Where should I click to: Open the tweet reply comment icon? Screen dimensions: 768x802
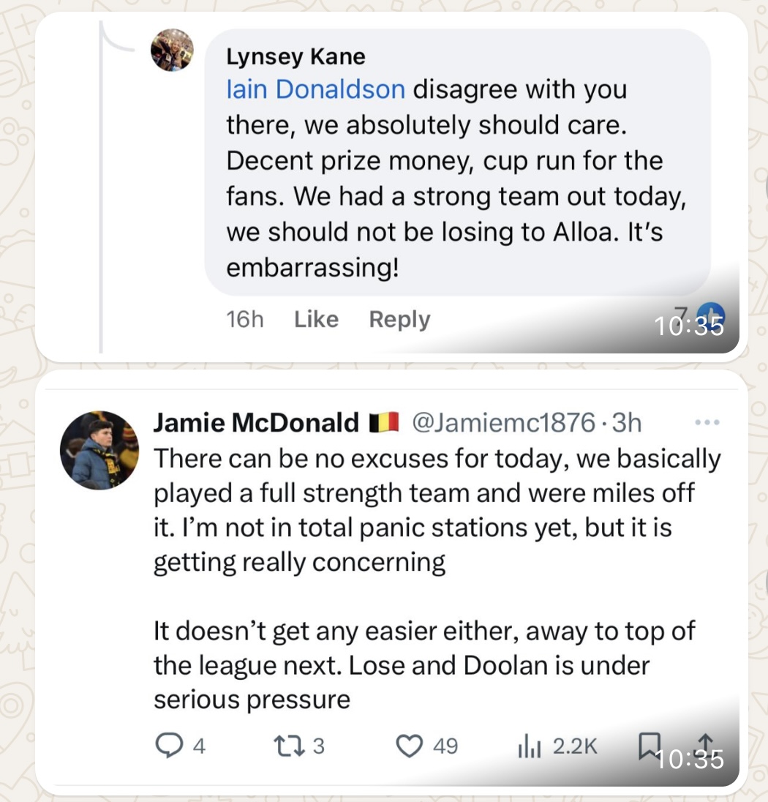point(169,745)
